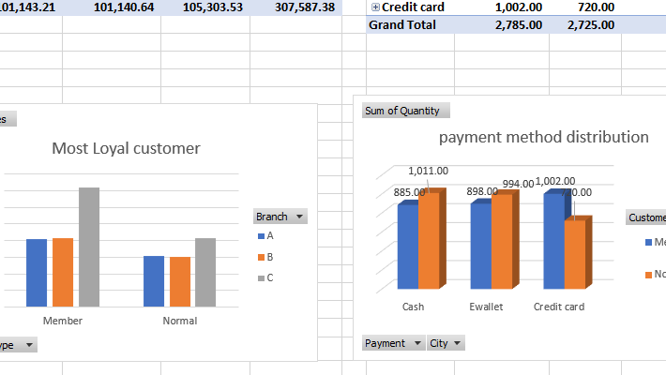Image resolution: width=666 pixels, height=375 pixels.
Task: Click the Ewallet axis label
Action: 486,307
